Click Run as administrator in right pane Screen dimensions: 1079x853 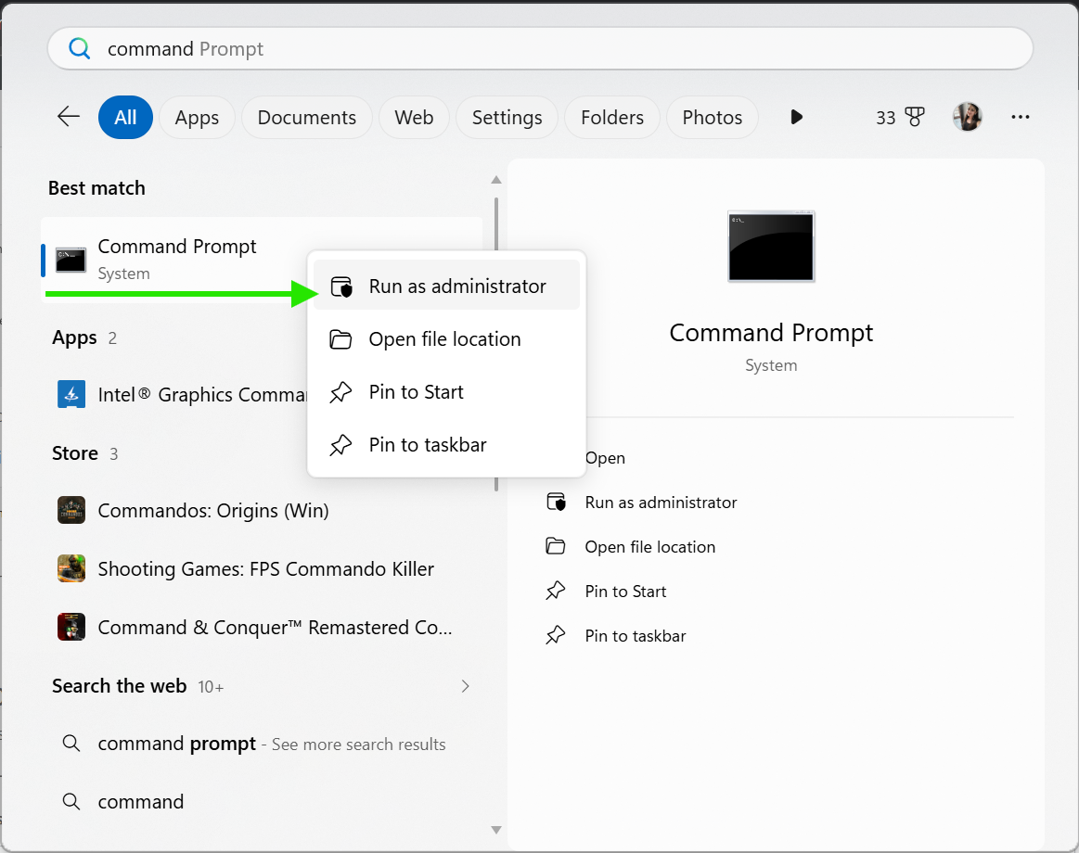click(x=661, y=503)
